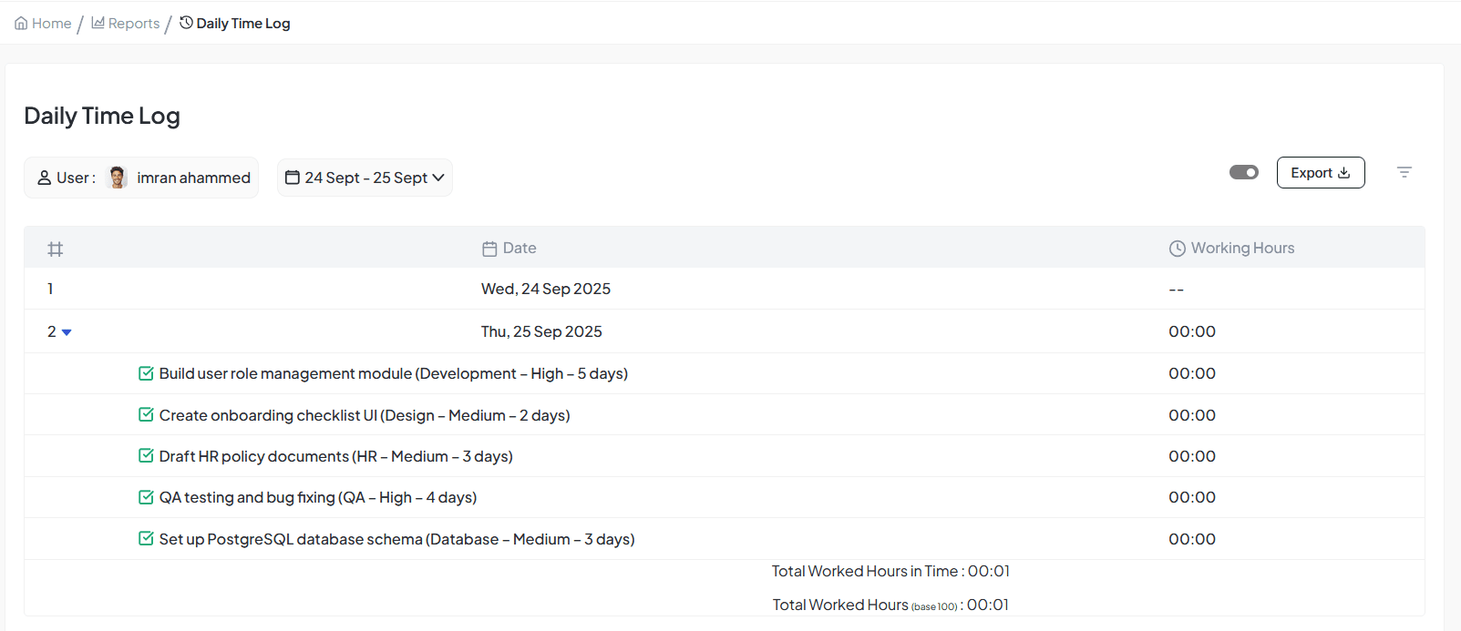Navigate to Home in the breadcrumb
The image size is (1461, 631).
[x=51, y=24]
